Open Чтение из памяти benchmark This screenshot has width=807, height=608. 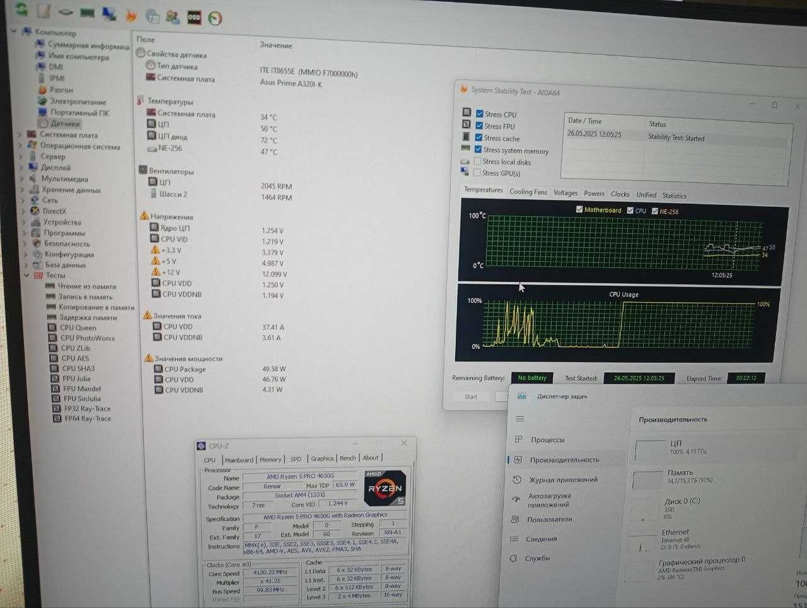pyautogui.click(x=87, y=286)
